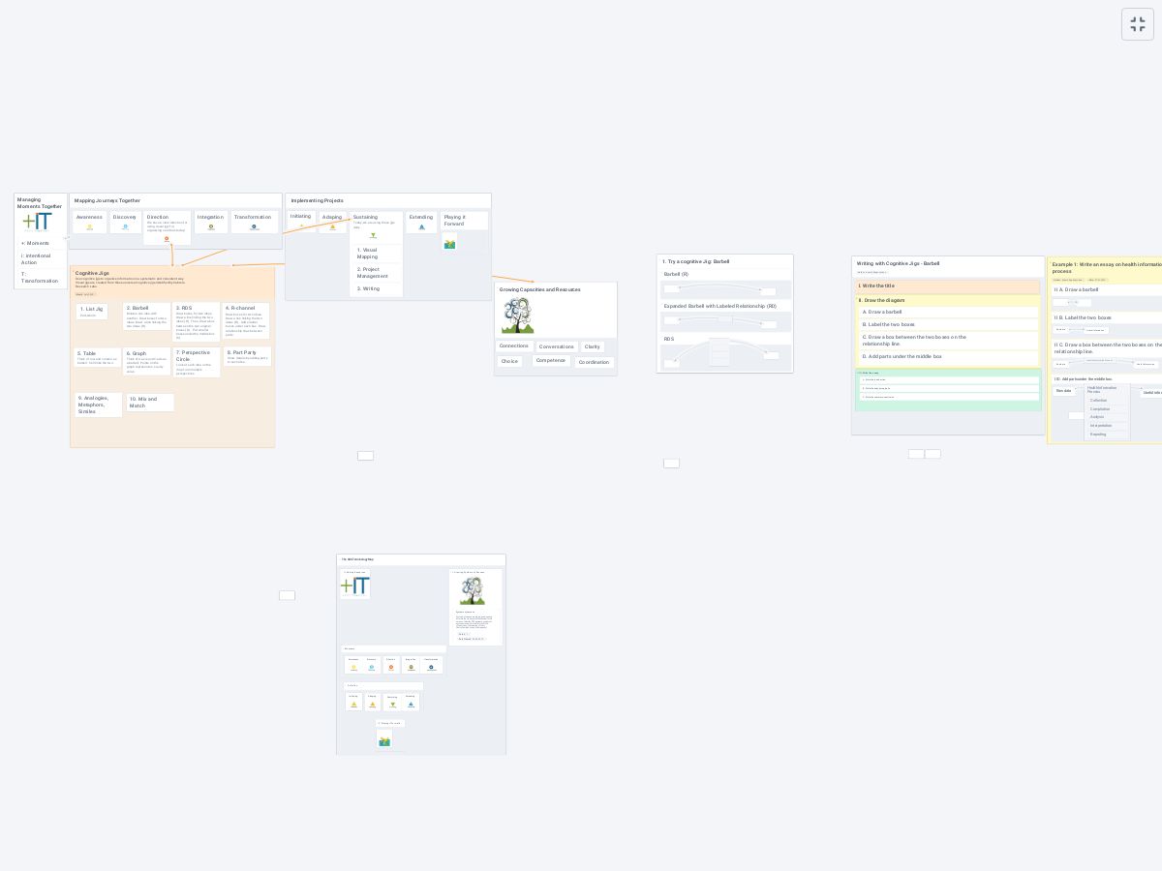The width and height of the screenshot is (1162, 871).
Task: Click the Discovery card's blue icon
Action: (x=125, y=227)
